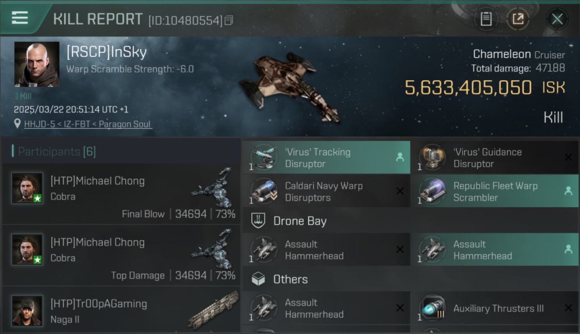Open the hamburger menu
The height and width of the screenshot is (334, 580).
[x=20, y=18]
